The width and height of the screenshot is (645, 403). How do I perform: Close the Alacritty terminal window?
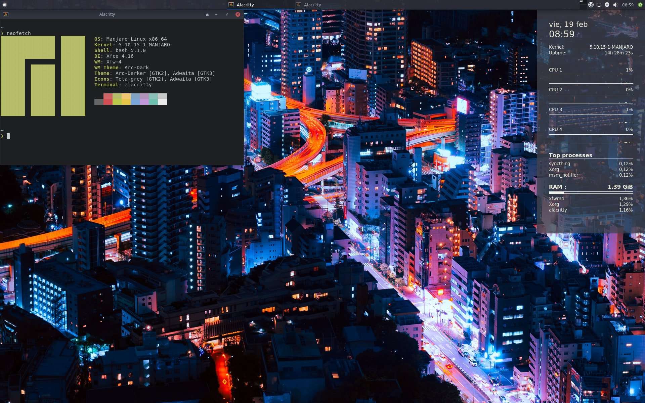click(238, 14)
